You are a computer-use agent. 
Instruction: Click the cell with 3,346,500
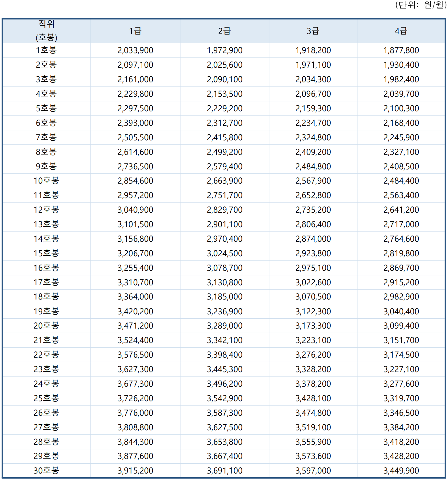tap(401, 413)
